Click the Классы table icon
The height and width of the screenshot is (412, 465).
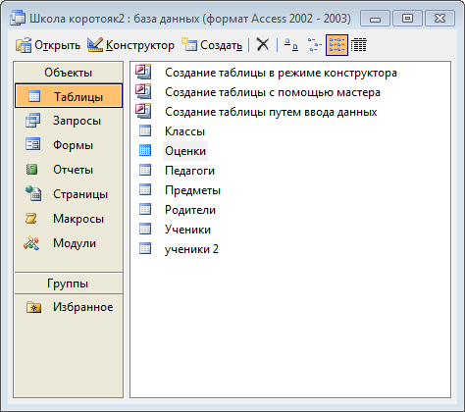point(145,130)
